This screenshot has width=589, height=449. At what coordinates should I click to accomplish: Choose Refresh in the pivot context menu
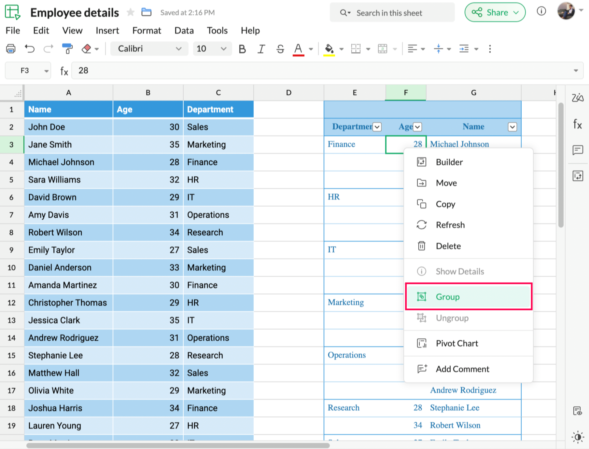point(450,225)
